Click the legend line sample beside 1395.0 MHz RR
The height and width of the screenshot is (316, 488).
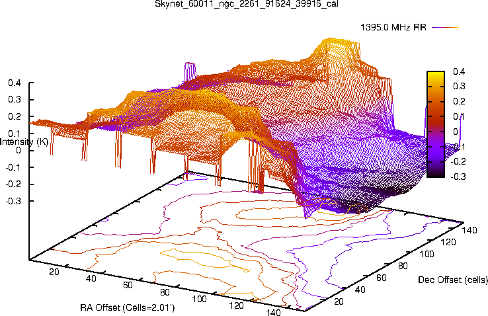[446, 27]
